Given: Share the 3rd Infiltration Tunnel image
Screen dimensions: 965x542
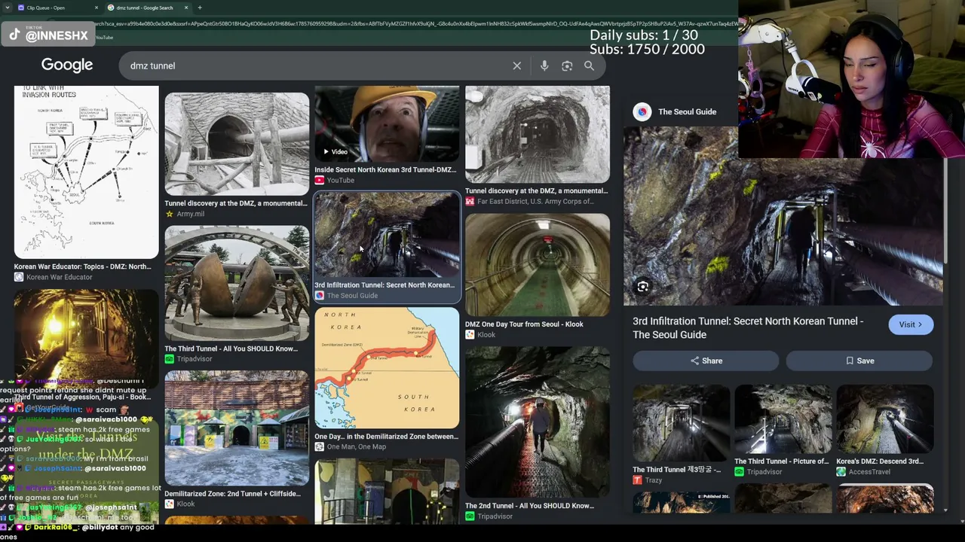Looking at the screenshot, I should (706, 361).
